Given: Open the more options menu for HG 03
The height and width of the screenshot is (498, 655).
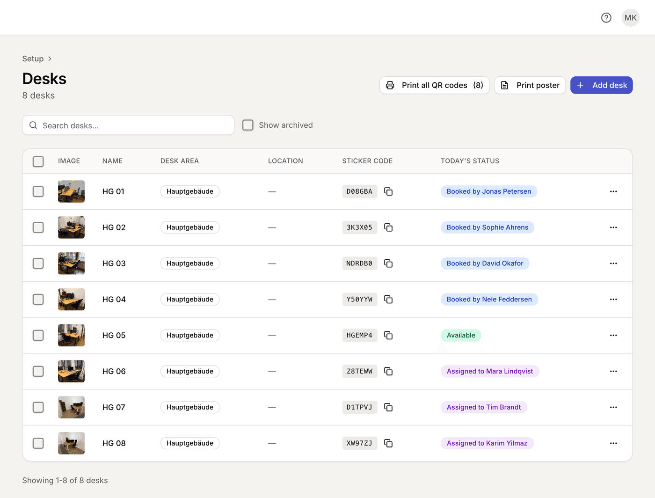Looking at the screenshot, I should tap(613, 264).
